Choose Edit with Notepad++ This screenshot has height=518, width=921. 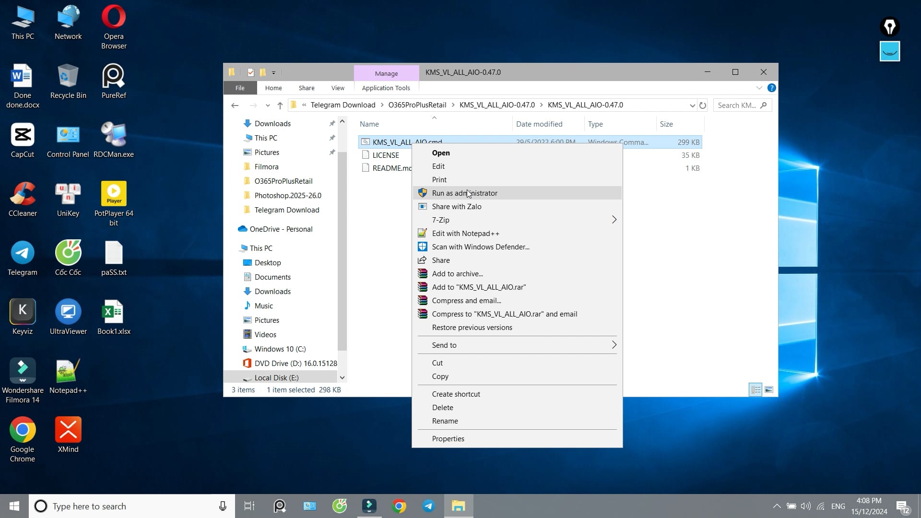point(517,233)
